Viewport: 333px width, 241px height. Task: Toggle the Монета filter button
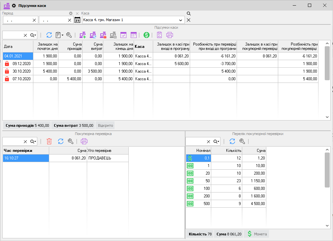[257, 234]
